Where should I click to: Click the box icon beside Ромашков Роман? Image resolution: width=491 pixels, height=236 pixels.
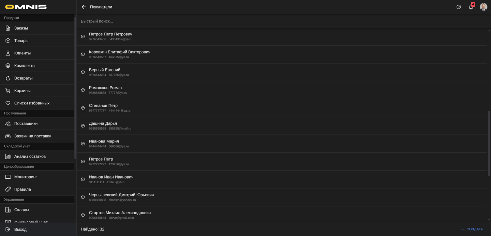[83, 90]
